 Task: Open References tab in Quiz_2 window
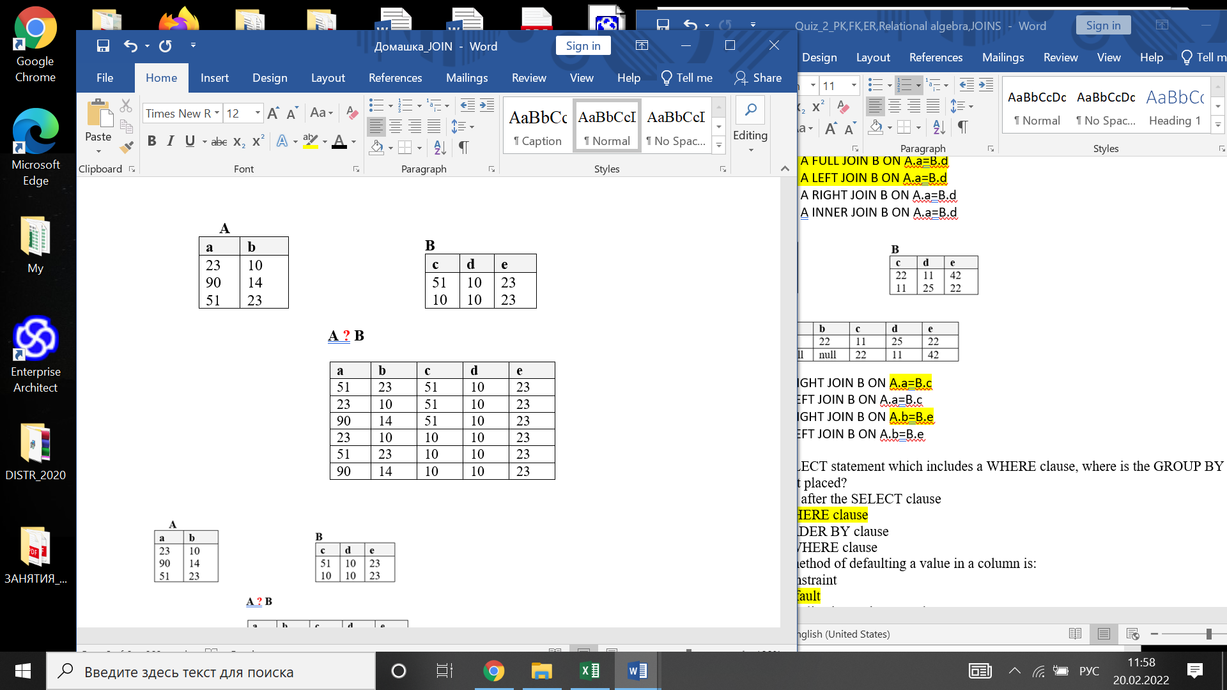pos(936,57)
